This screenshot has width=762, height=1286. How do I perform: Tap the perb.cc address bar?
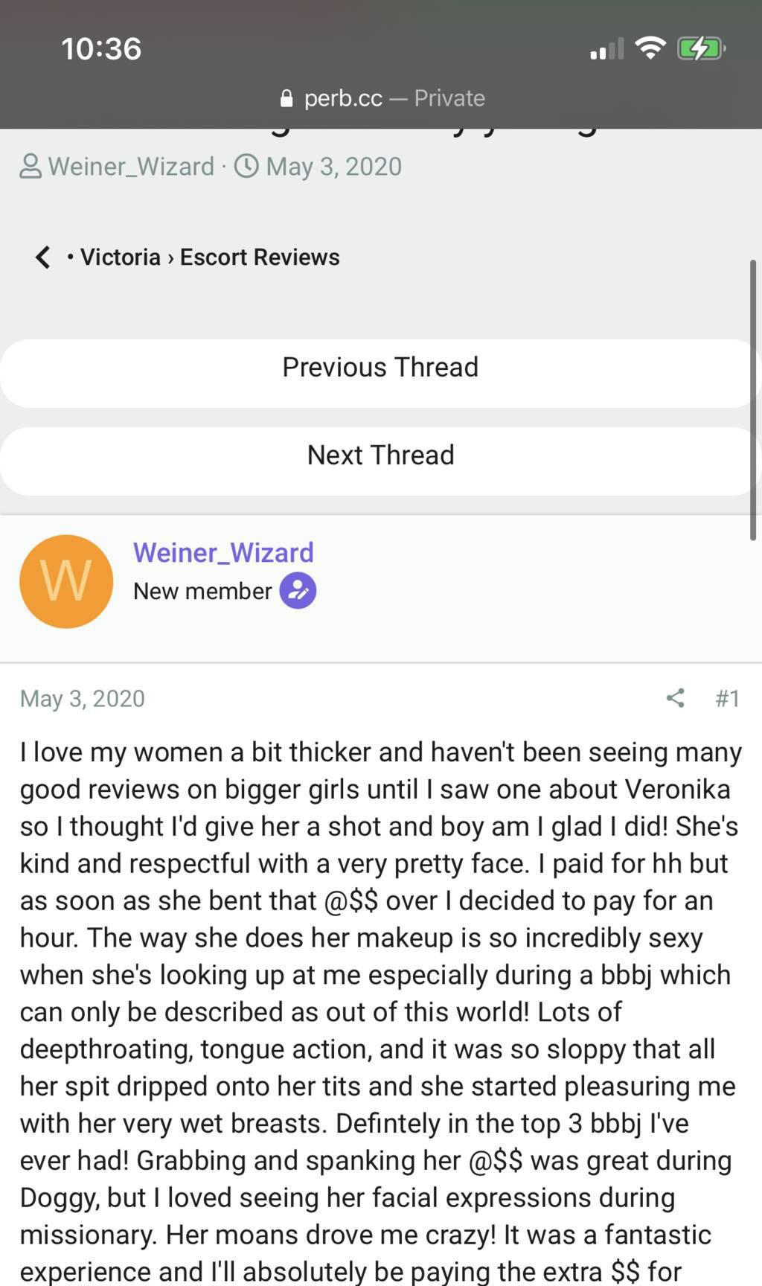pyautogui.click(x=382, y=98)
